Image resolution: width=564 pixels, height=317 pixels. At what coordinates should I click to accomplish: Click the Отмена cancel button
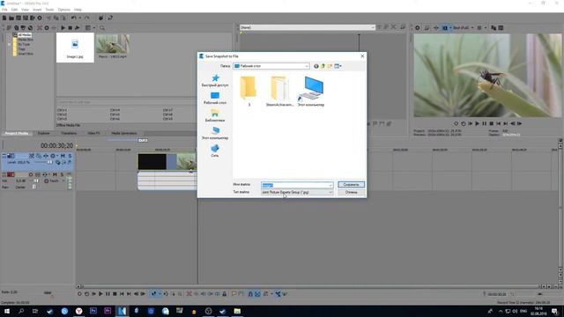351,193
